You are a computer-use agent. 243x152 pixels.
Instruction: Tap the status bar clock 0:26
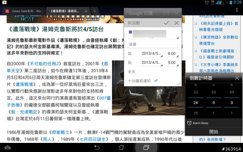tap(238, 2)
